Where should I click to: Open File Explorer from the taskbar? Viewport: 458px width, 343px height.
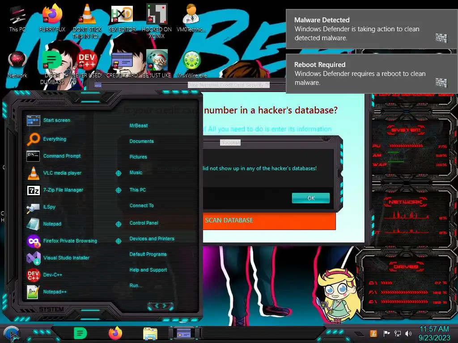(150, 334)
